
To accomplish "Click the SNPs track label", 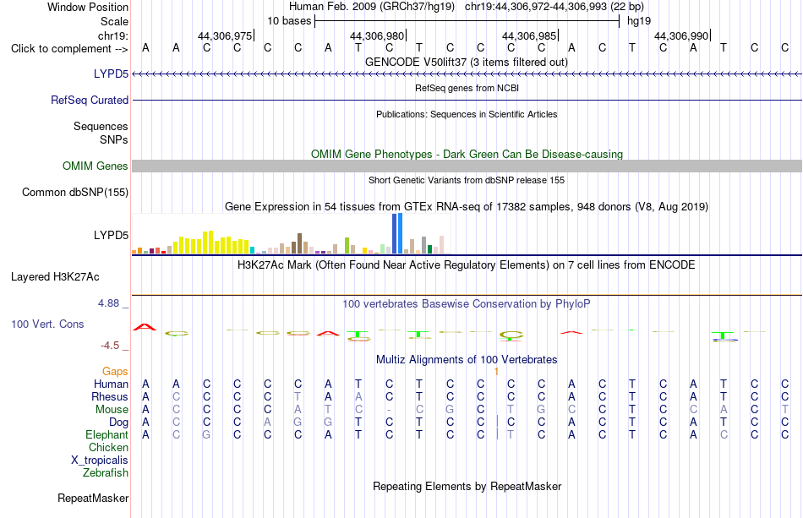I will [114, 139].
